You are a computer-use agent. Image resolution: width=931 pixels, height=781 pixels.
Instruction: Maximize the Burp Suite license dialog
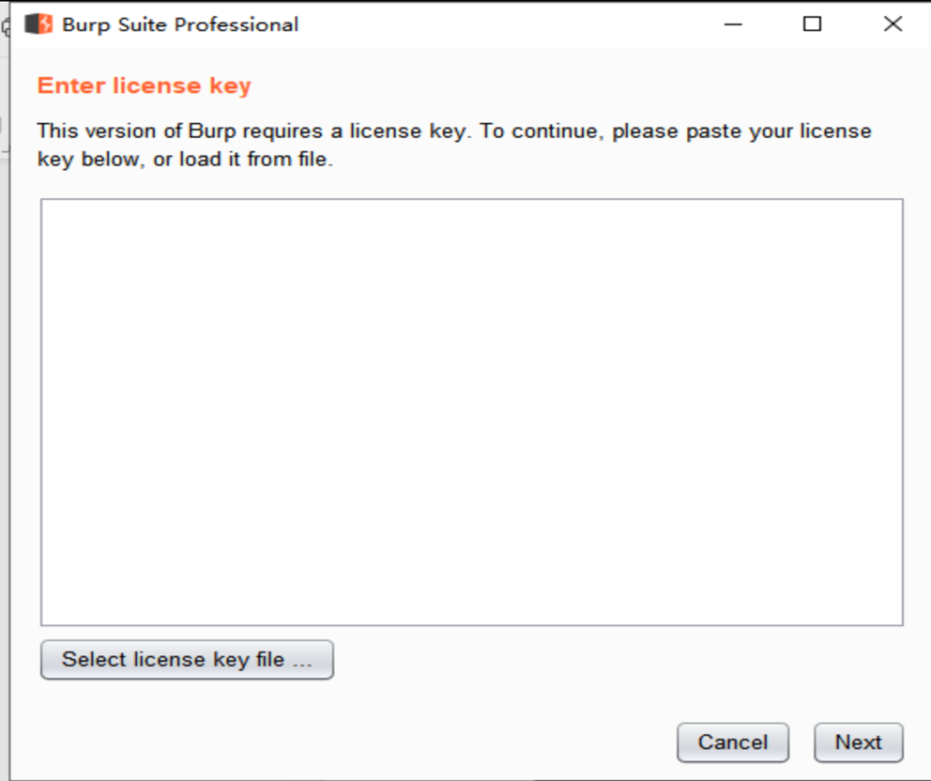point(812,24)
